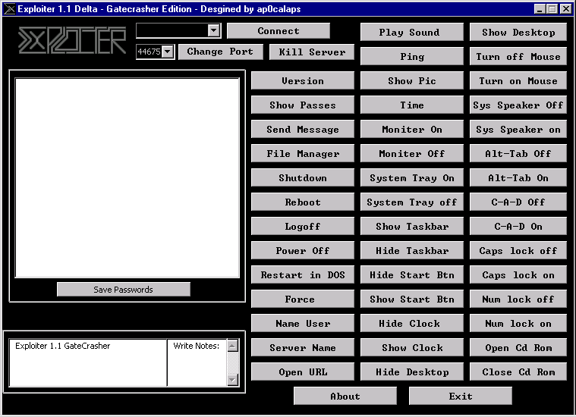The width and height of the screenshot is (576, 417).
Task: Click the Num lock off button
Action: point(518,299)
